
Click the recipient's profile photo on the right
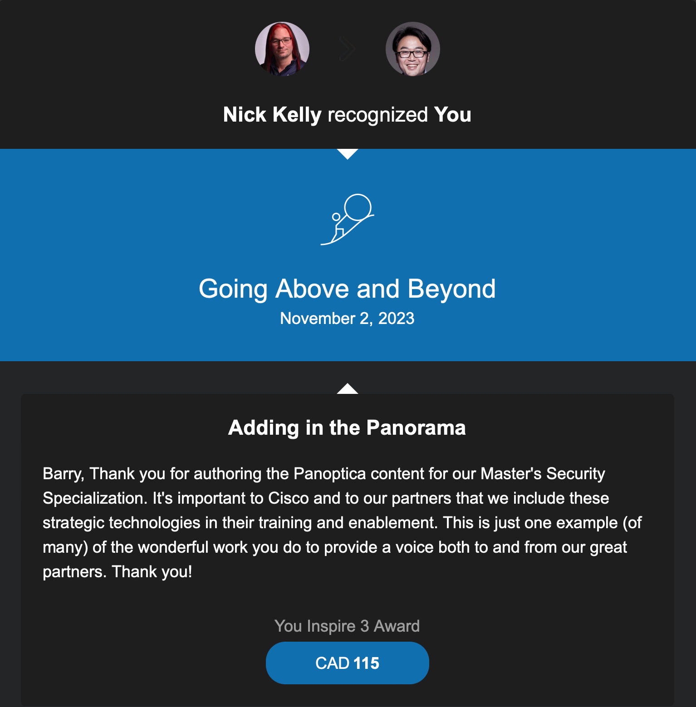tap(412, 49)
